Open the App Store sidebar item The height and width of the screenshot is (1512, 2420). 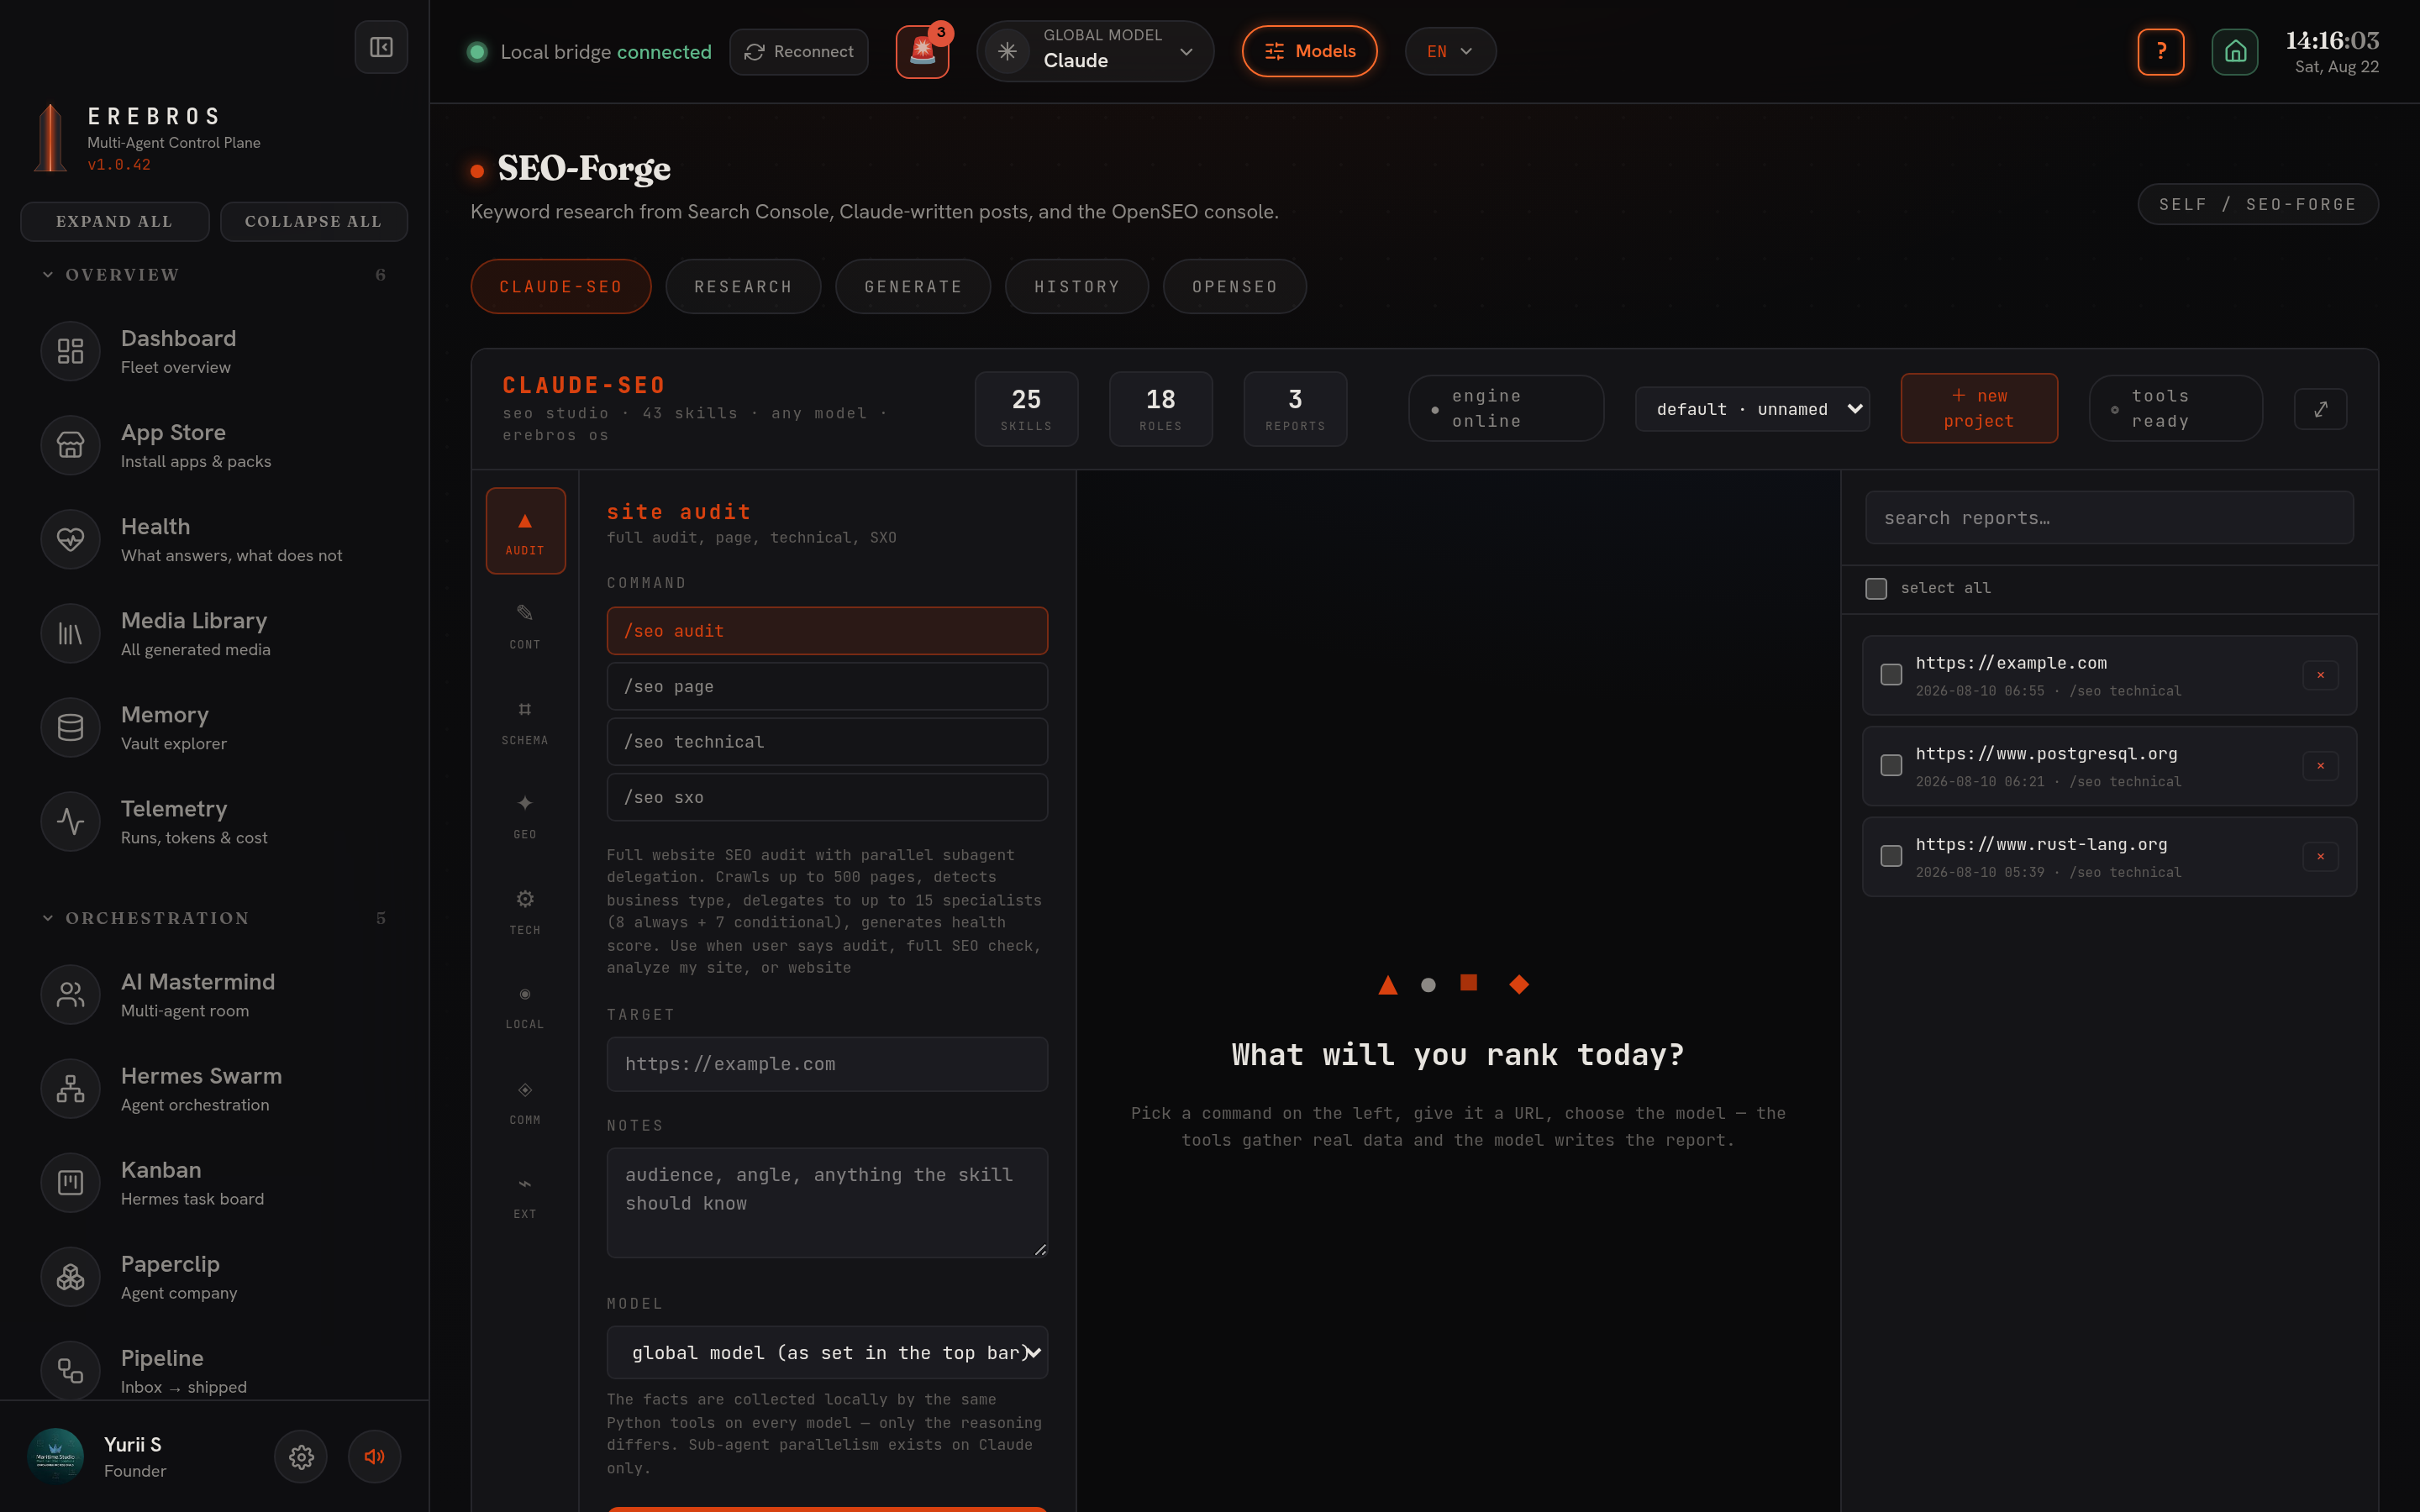pyautogui.click(x=213, y=445)
